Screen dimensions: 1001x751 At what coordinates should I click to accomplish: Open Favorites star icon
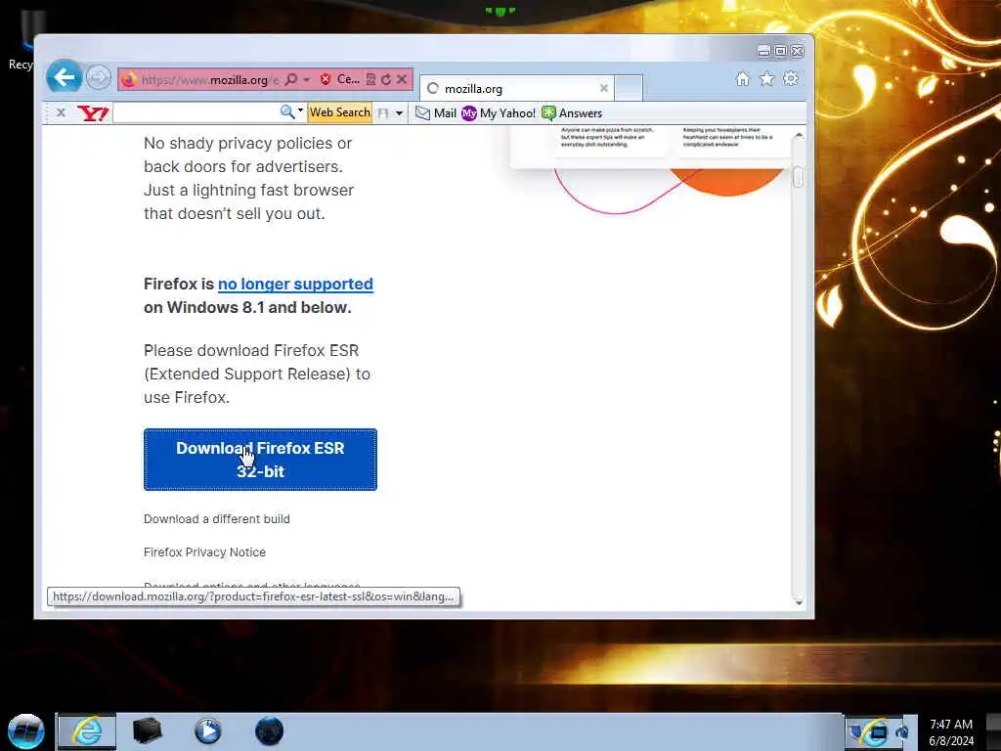[x=766, y=78]
